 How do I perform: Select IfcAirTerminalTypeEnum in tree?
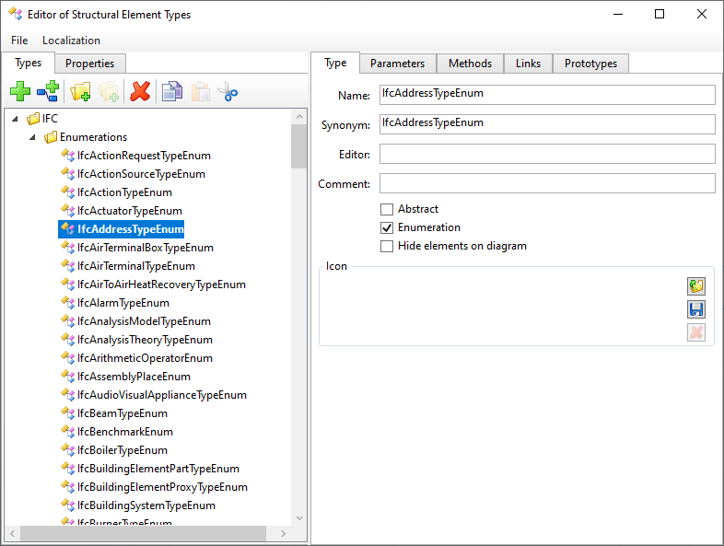(x=136, y=266)
